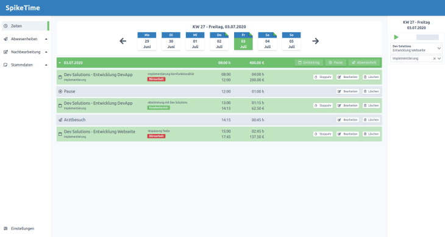
Task: Go to previous week with left arrow
Action: point(123,41)
